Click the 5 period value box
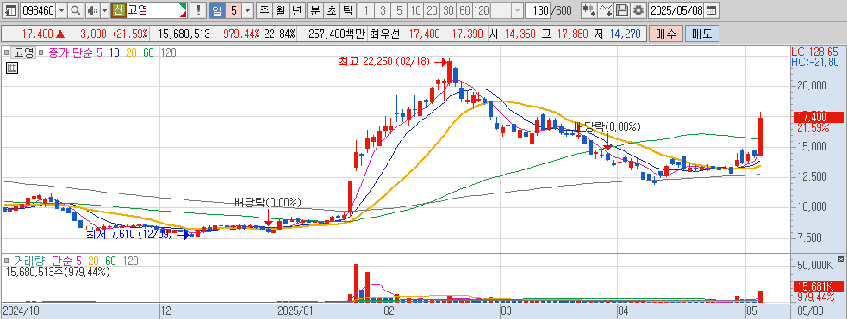 click(234, 9)
